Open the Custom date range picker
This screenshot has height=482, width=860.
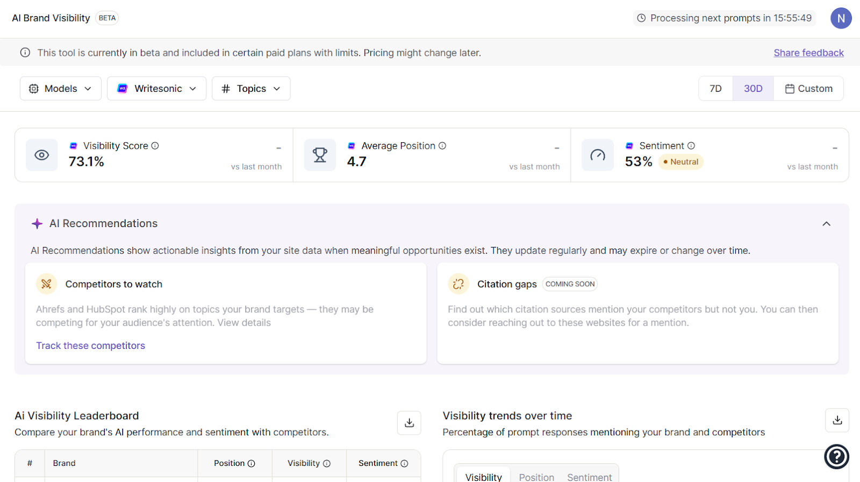tap(808, 89)
